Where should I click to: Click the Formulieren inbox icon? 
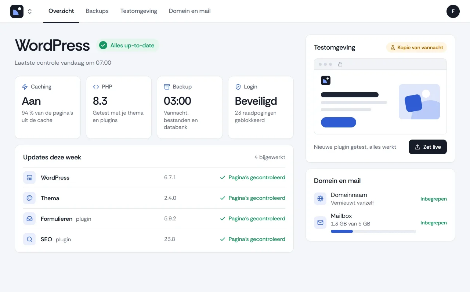29,219
